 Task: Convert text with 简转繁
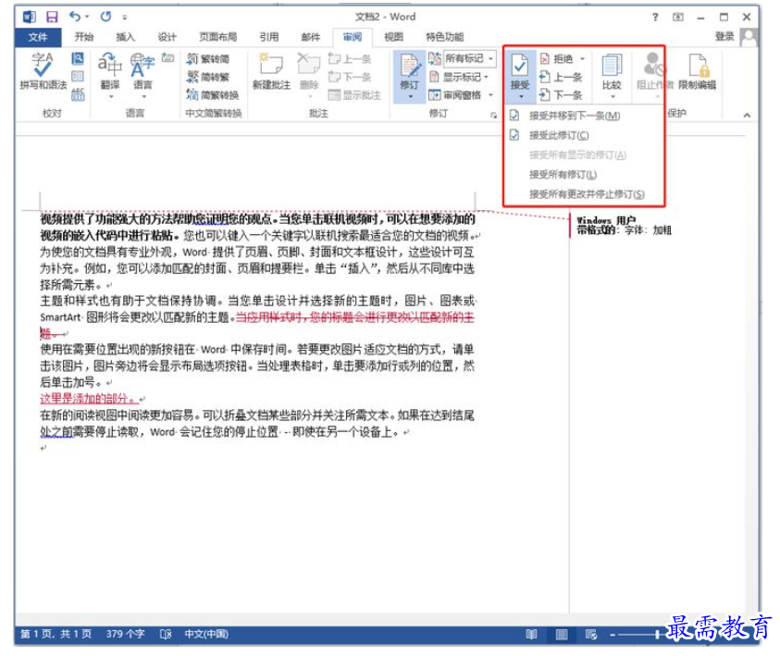click(208, 77)
